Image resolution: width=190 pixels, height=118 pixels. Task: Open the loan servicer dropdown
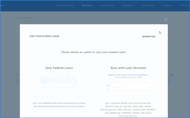(x=128, y=86)
